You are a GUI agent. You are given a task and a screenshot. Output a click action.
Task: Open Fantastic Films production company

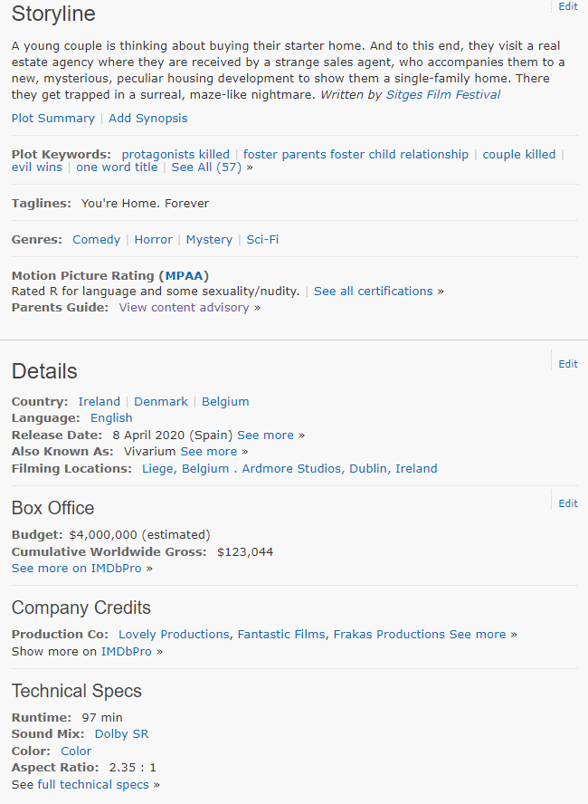[x=281, y=635]
